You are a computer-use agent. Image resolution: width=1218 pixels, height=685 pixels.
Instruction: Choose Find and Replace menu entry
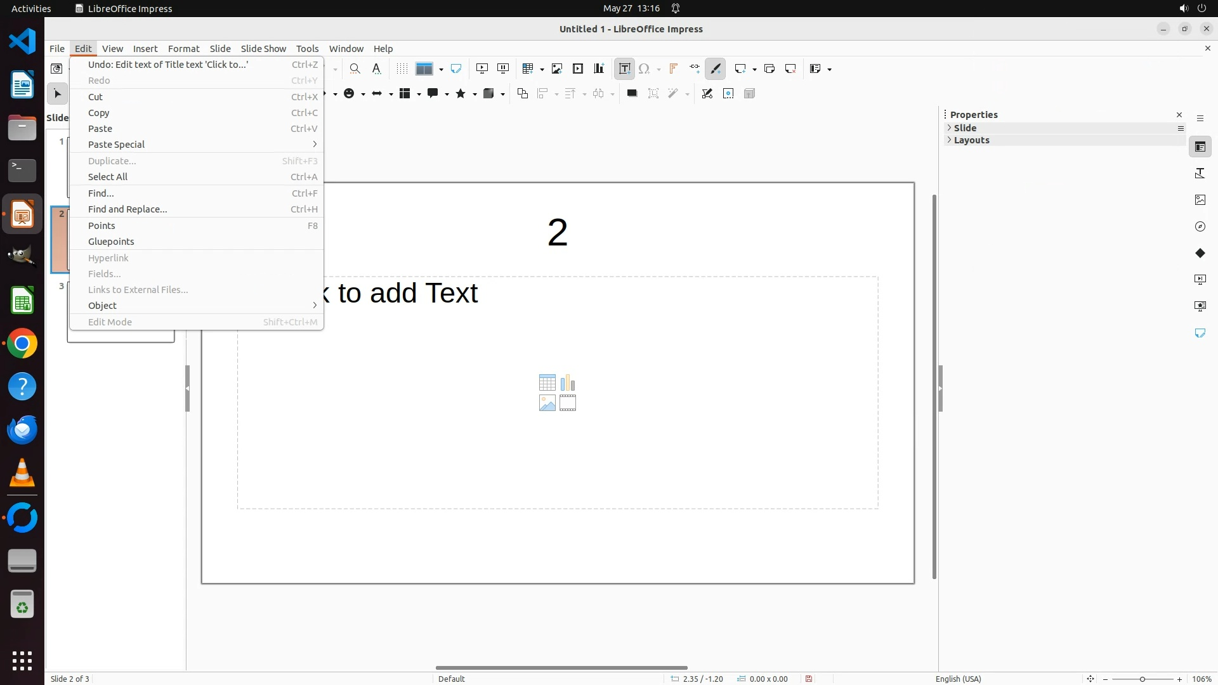pos(128,209)
